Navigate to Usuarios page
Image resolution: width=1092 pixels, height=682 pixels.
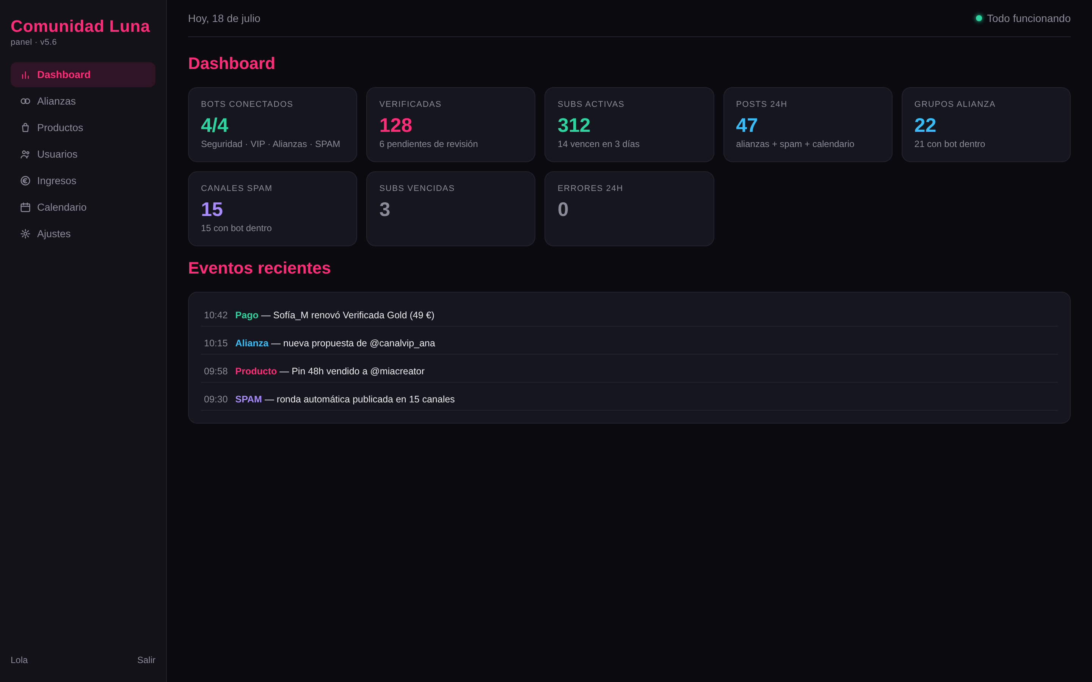pos(83,154)
